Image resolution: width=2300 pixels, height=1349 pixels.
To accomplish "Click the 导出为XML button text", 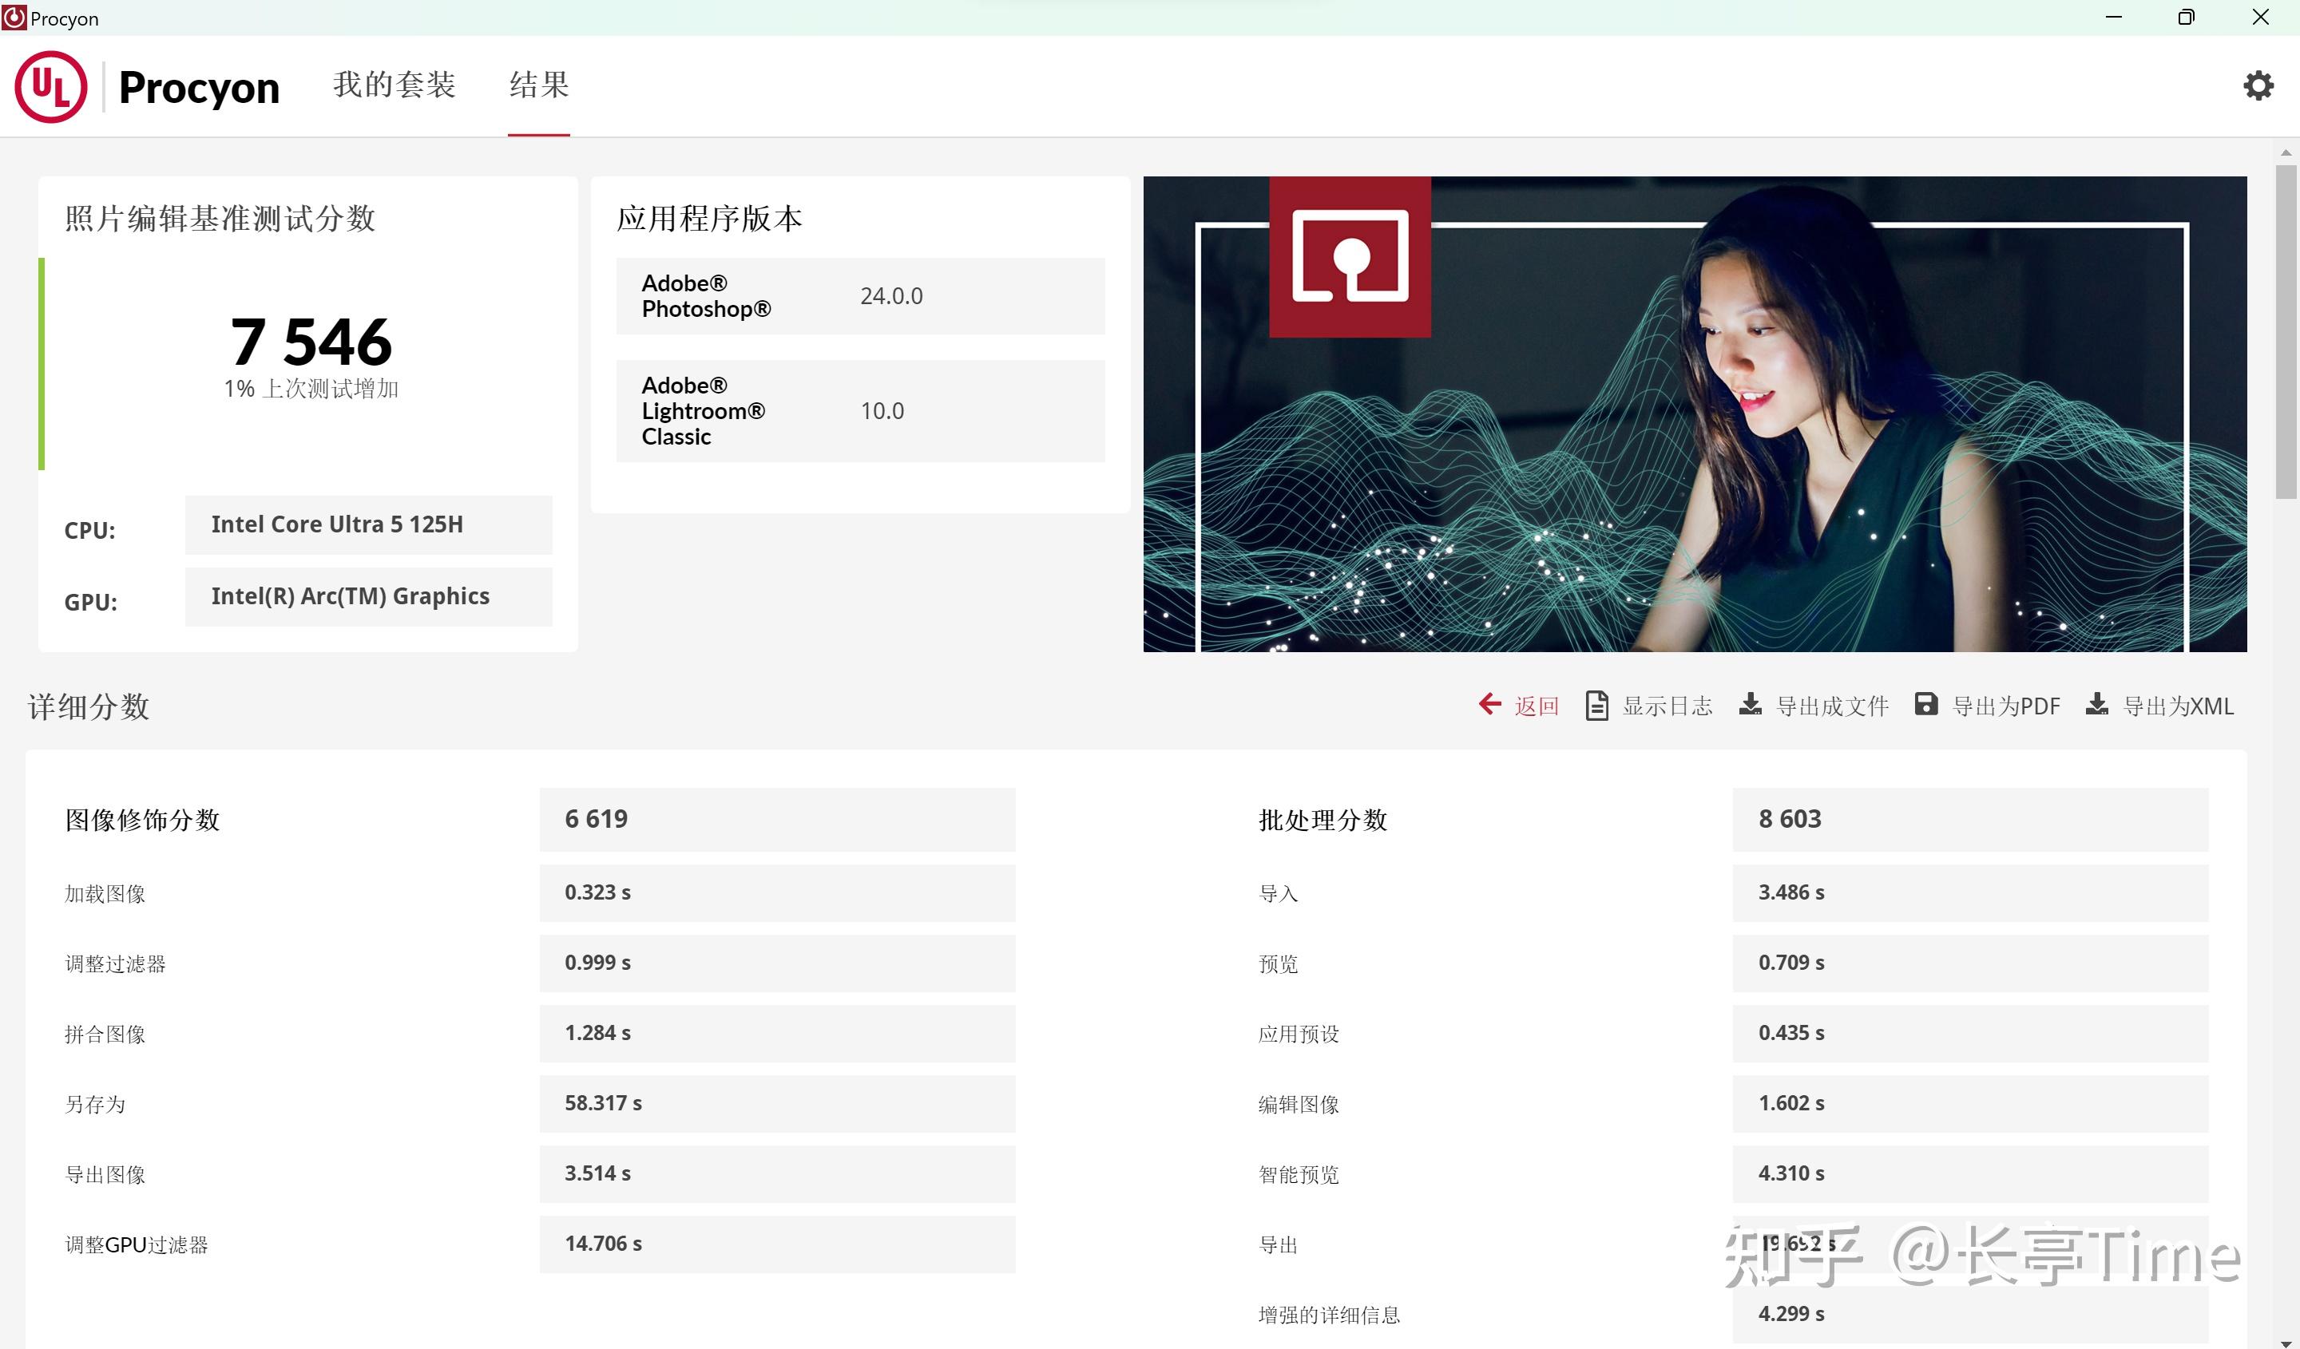I will [x=2179, y=706].
